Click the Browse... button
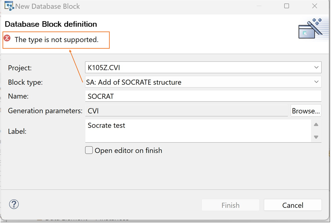Screen dimensions: 332x223 [306, 111]
